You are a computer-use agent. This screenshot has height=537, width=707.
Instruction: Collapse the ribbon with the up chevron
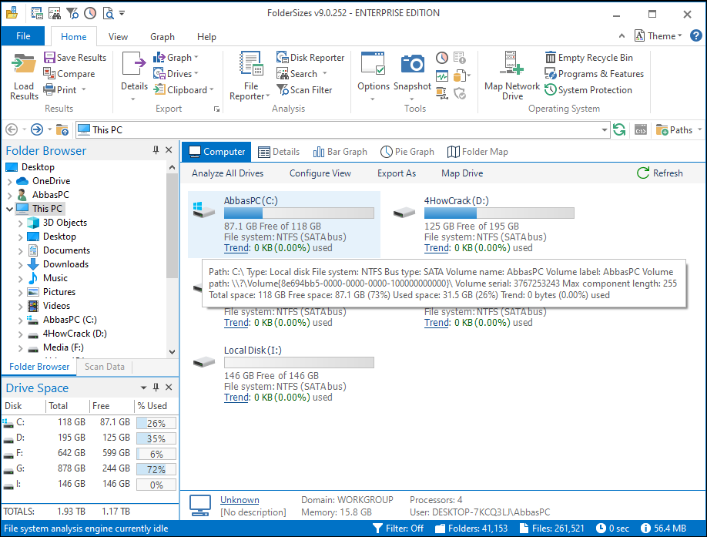[622, 35]
